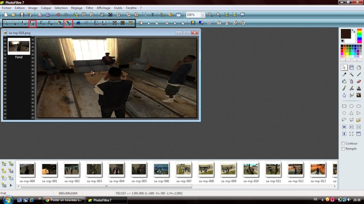Open the blue histogram icon
364x204 pixels.
point(78,23)
